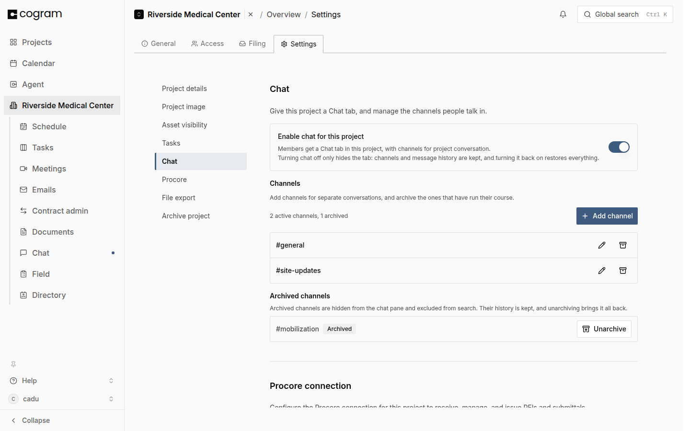Click the #general channel name

(x=290, y=245)
